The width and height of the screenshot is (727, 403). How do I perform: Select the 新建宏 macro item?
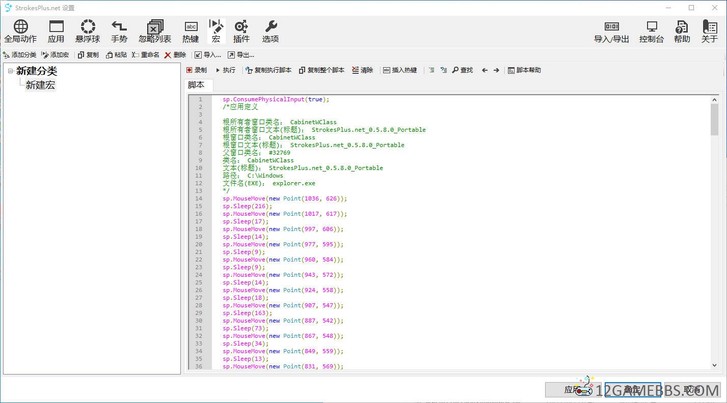tap(40, 85)
